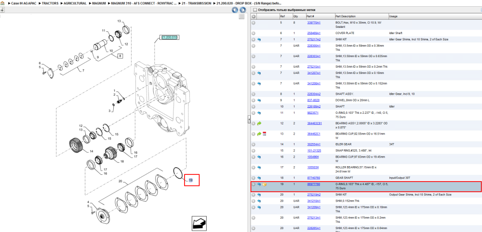
Task: Click the 21.200.010 reference label in the diagram
Action: pyautogui.click(x=169, y=37)
